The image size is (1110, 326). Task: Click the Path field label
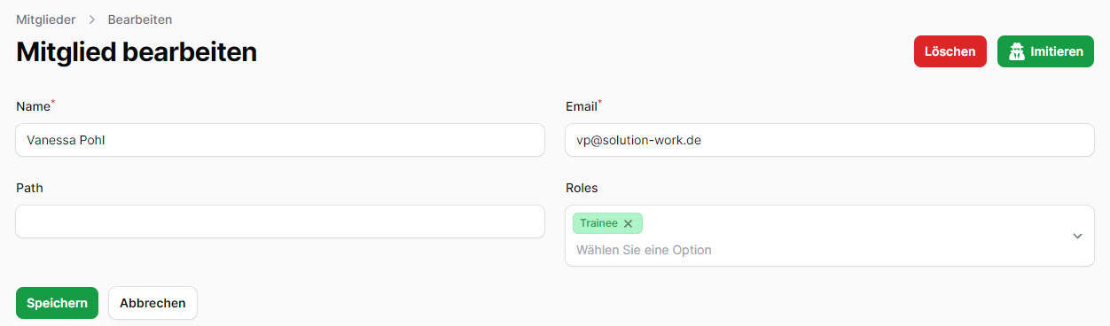click(29, 188)
